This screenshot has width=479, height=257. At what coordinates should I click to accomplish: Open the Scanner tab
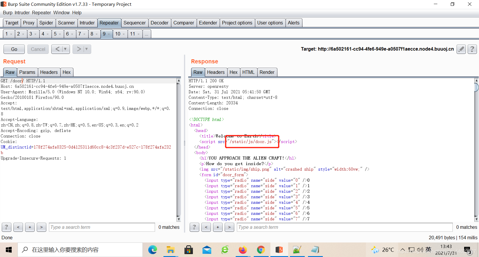click(x=66, y=23)
